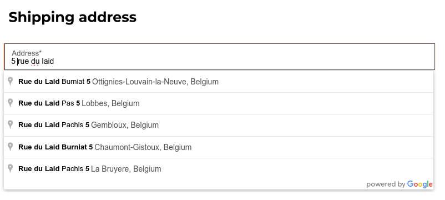445x200 pixels.
Task: Choose the Rue du Laid Pas 5 suggestion
Action: 219,103
